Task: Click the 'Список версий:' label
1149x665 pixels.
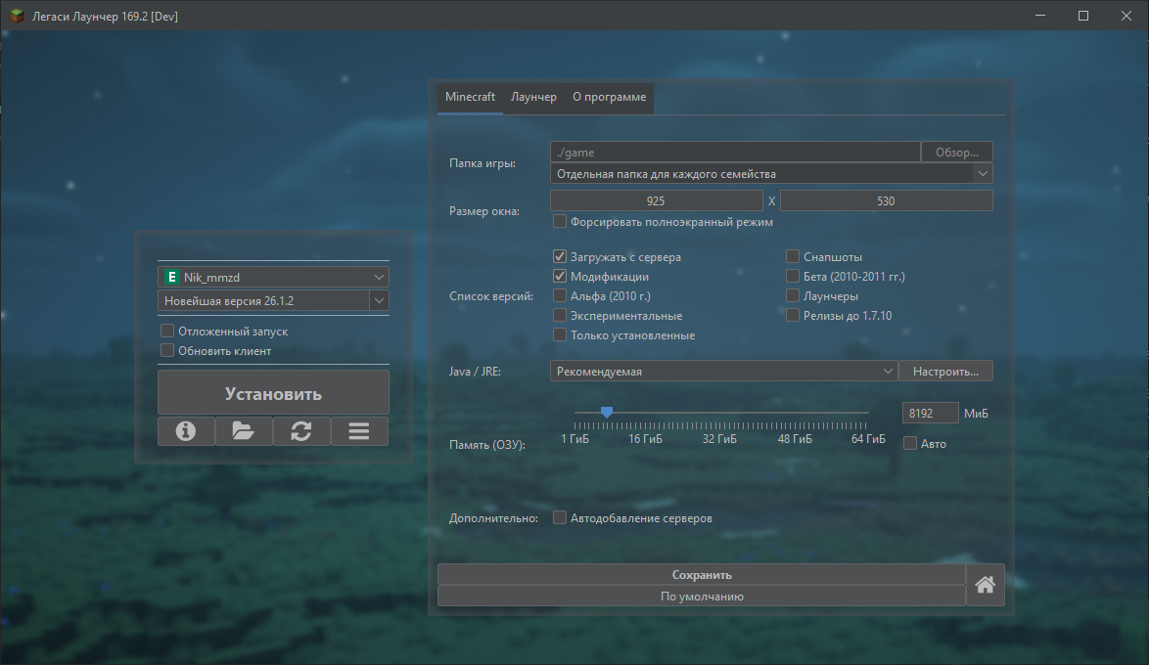Action: pyautogui.click(x=491, y=296)
